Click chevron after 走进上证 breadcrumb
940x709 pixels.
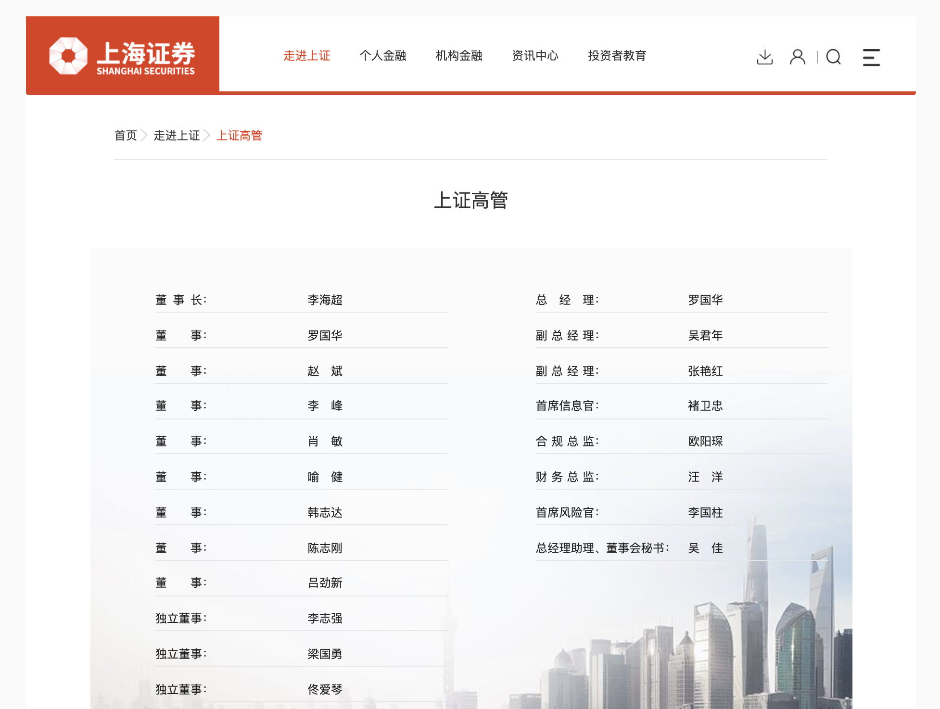point(207,136)
